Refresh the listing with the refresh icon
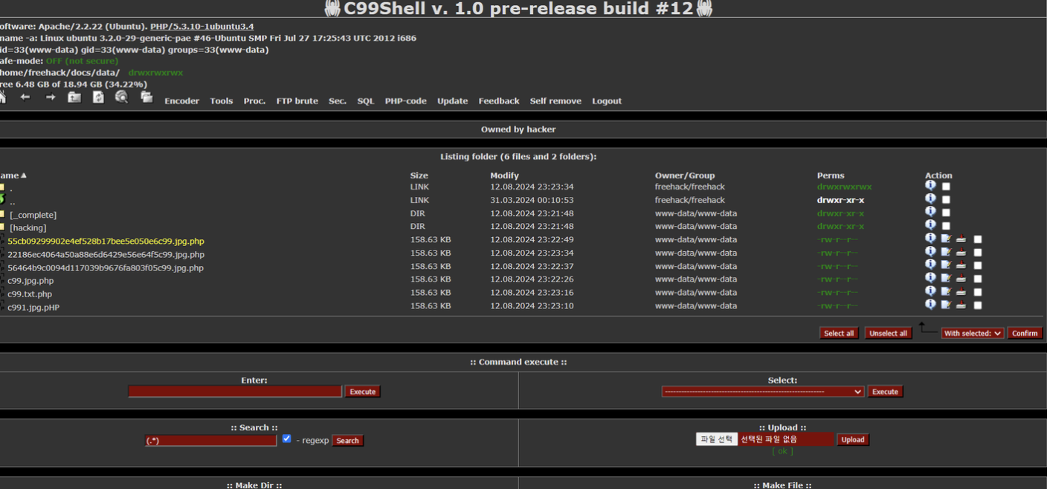 98,97
